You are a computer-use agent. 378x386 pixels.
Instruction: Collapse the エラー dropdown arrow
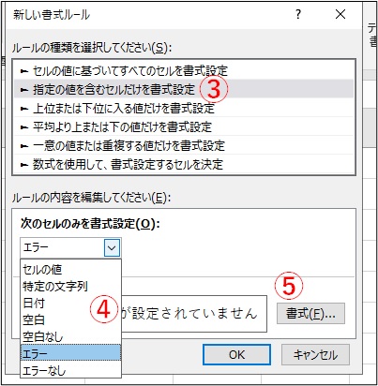tap(112, 248)
